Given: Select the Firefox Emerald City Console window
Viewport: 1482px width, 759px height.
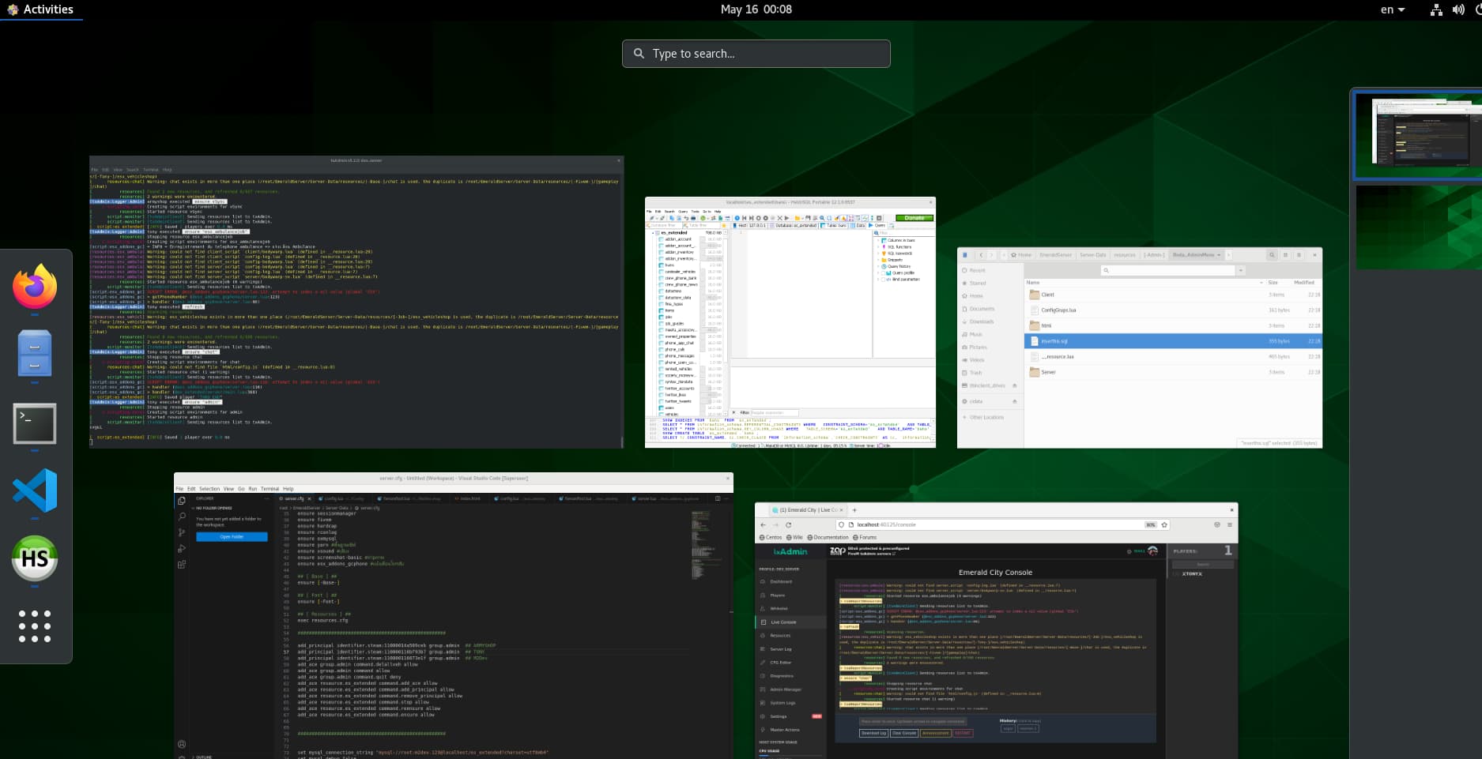Looking at the screenshot, I should (996, 630).
